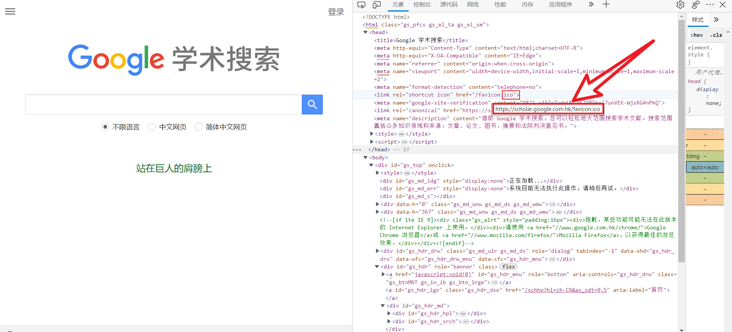Screen dimensions: 732x332
Task: Click the feedback icon next to settings
Action: [696, 5]
